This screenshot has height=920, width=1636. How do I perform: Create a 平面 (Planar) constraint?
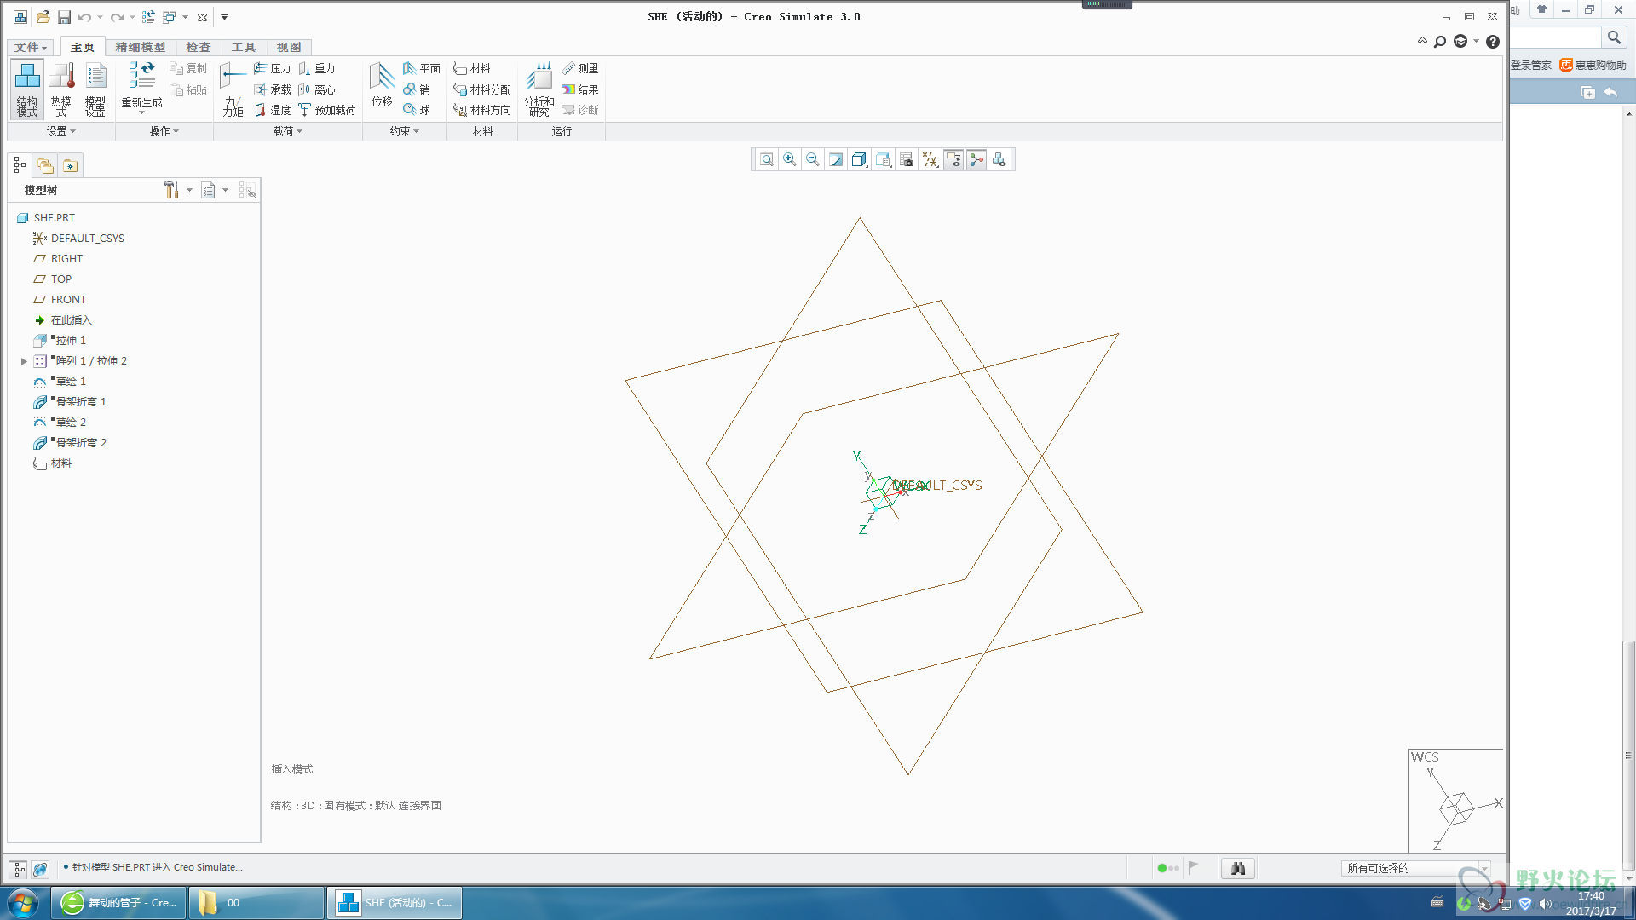tap(422, 68)
